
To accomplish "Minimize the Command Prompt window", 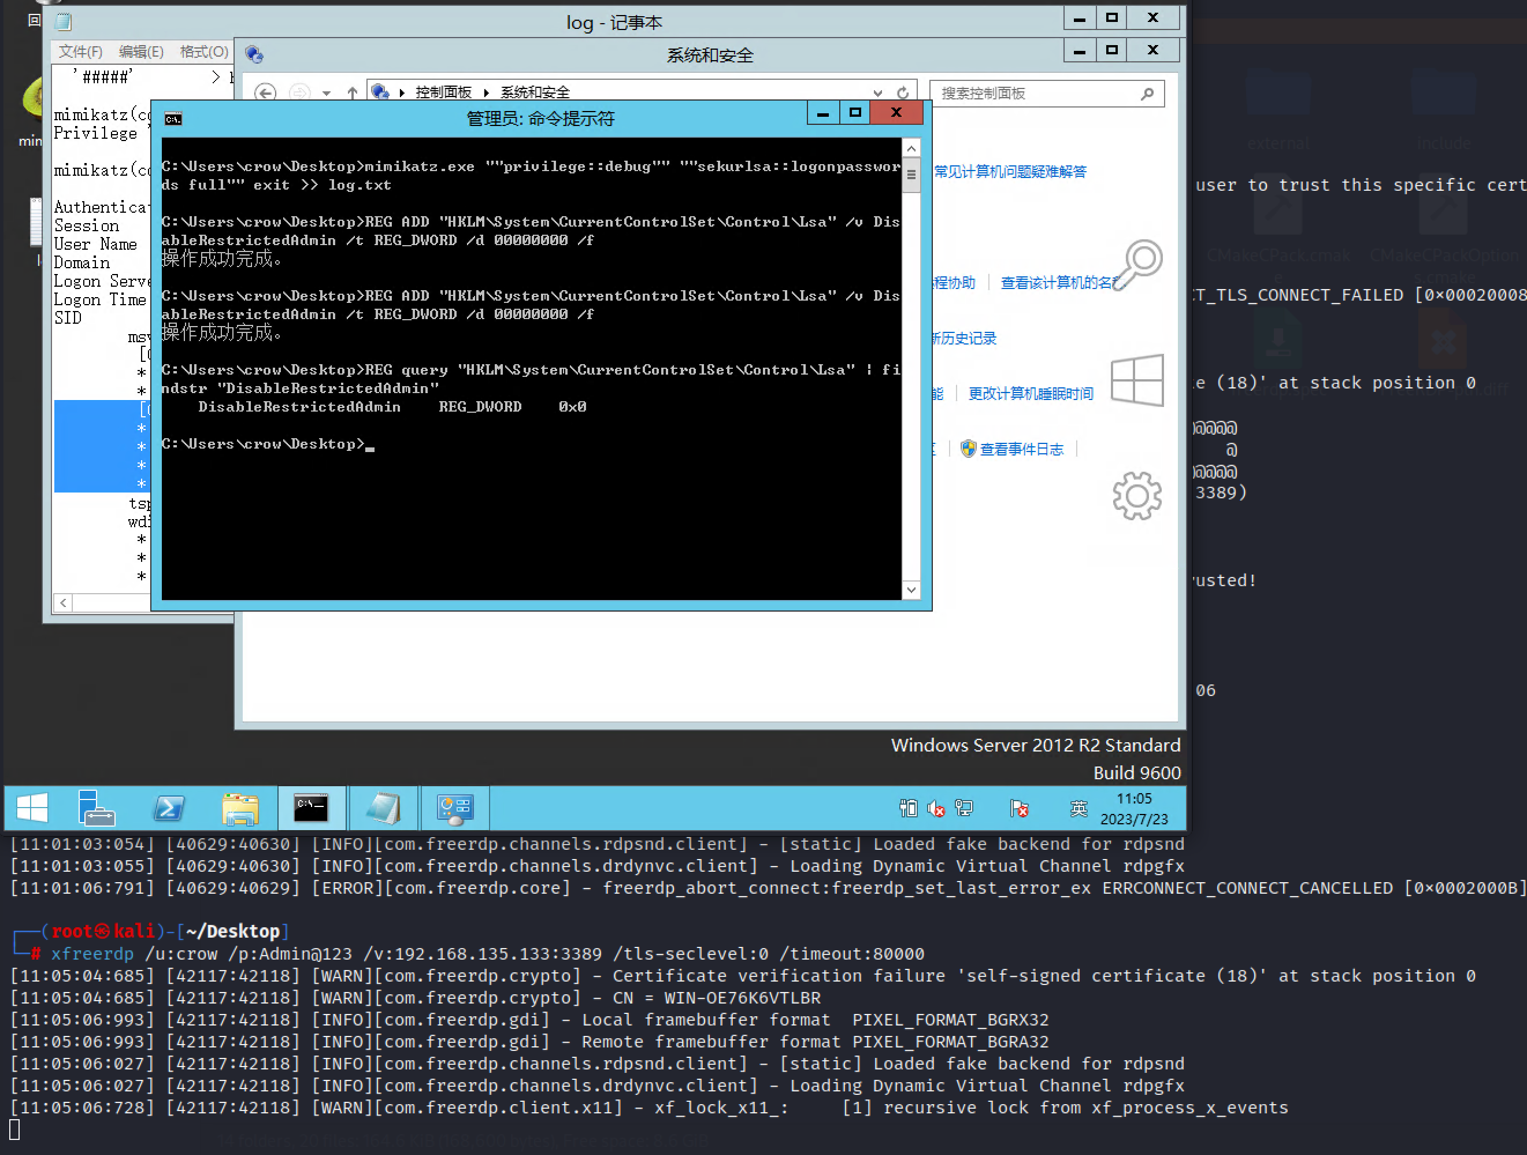I will coord(823,113).
